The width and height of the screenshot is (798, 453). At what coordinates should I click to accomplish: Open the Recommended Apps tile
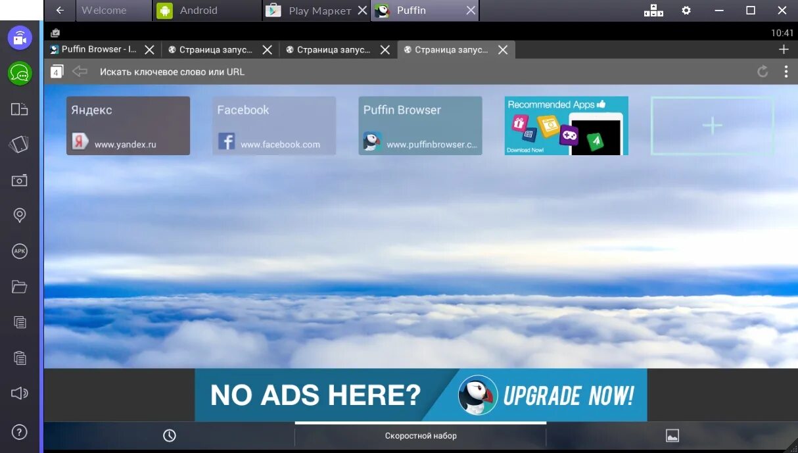pos(567,126)
